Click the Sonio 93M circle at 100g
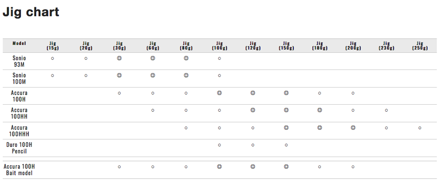 coord(219,58)
